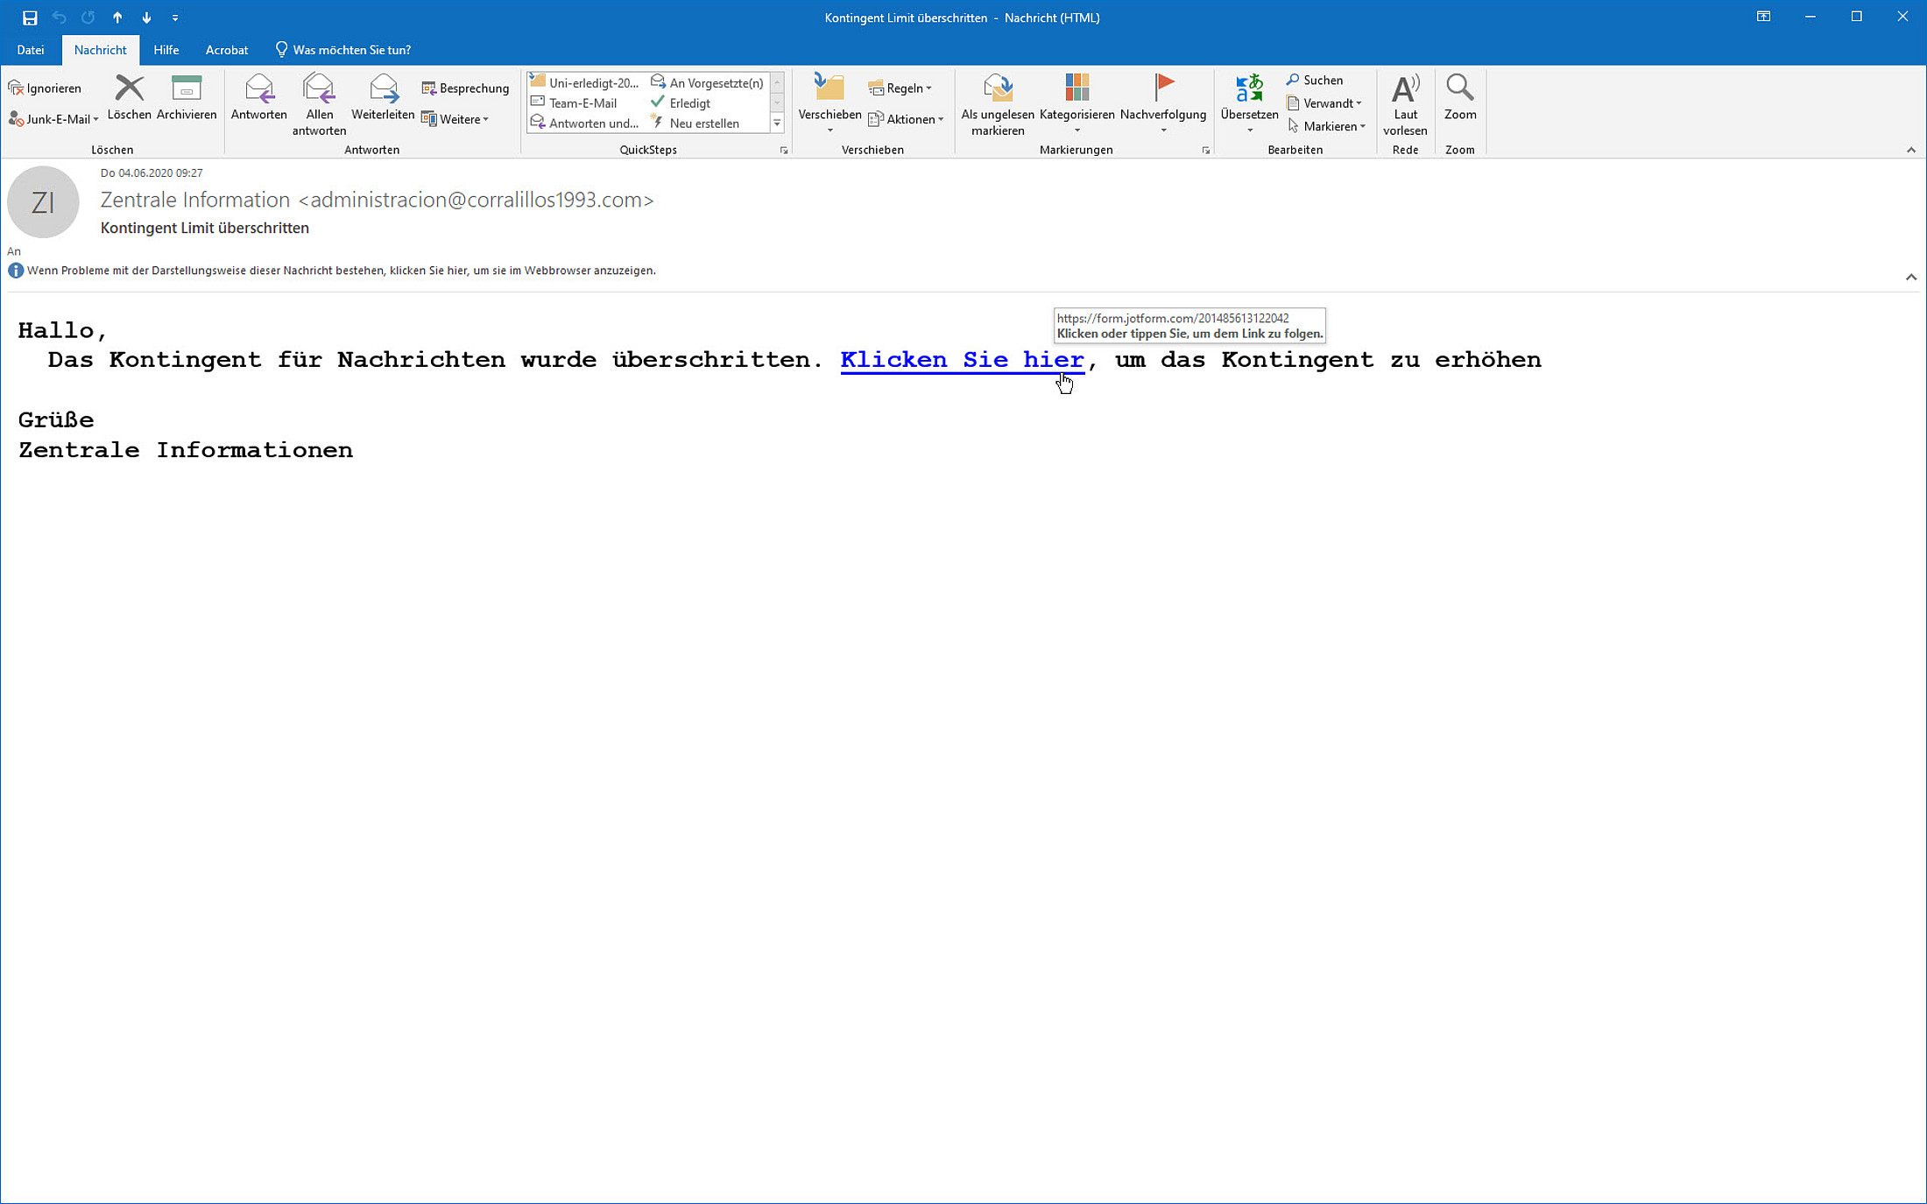Click the Laut vorlesen icon
Image resolution: width=1927 pixels, height=1204 pixels.
tap(1405, 89)
